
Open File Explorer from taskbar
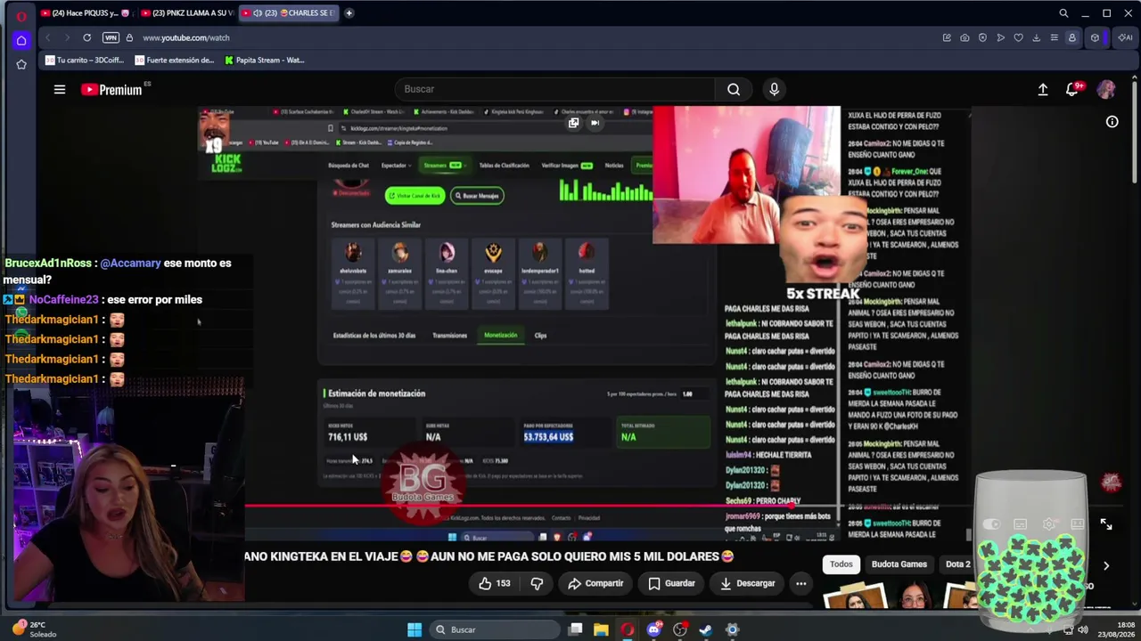[x=602, y=629]
